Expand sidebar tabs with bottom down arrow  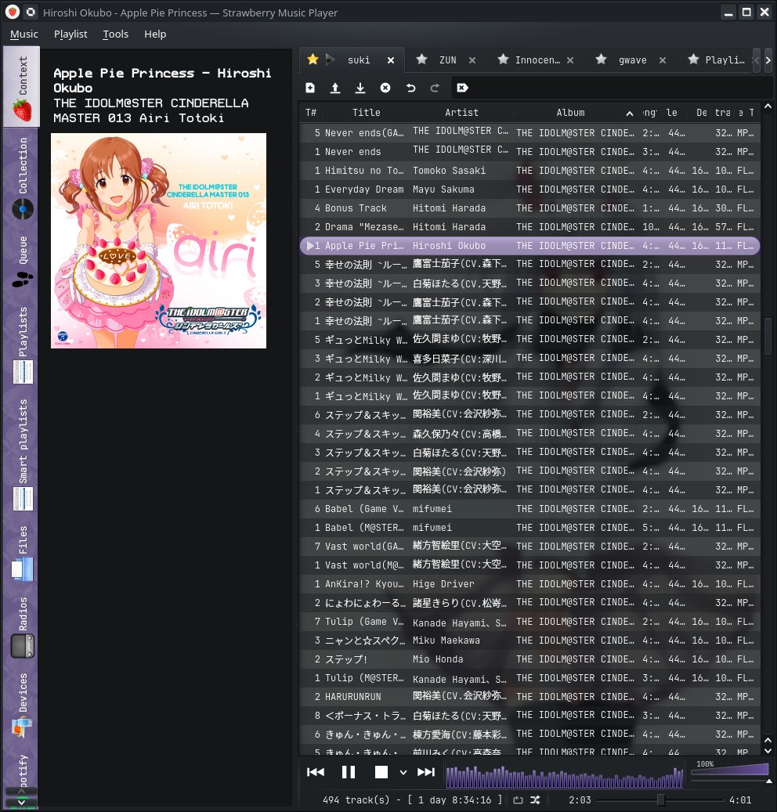coord(21,802)
